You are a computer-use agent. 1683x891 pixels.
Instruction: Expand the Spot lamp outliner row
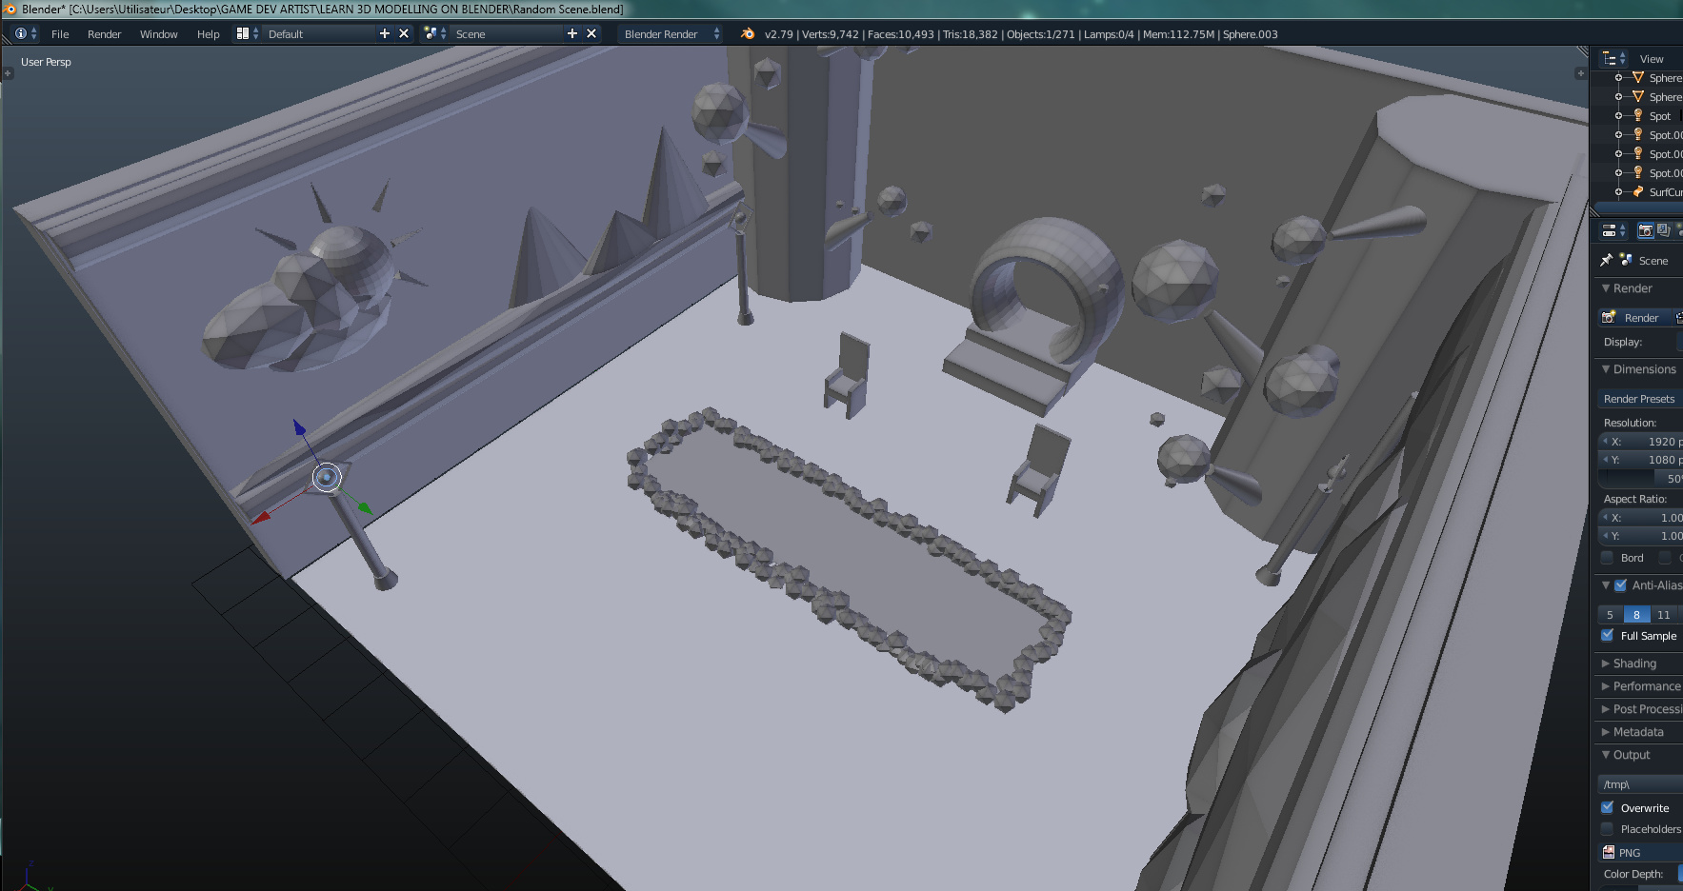coord(1618,115)
